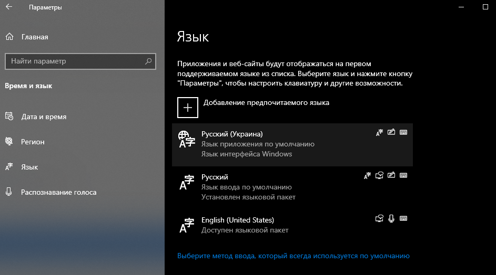Select the Русский language entry

(x=274, y=187)
